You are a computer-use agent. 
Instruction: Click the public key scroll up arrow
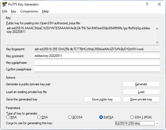click(157, 28)
